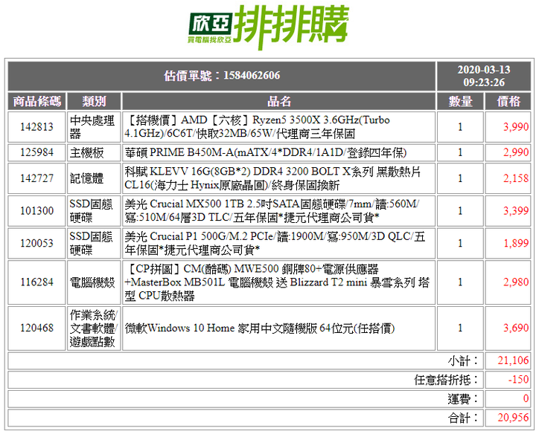Image resolution: width=536 pixels, height=431 pixels.
Task: Click the 中央處理器 category cell
Action: coord(92,127)
